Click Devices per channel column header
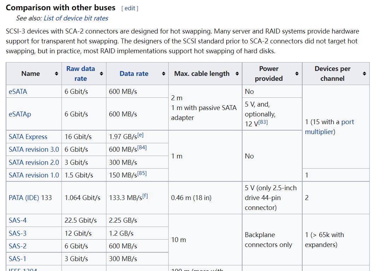This screenshot has width=374, height=271. point(336,74)
